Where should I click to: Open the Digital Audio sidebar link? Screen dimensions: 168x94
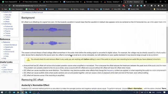(x=9, y=47)
